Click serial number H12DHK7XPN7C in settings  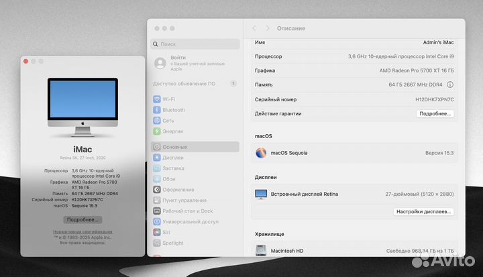pos(435,99)
